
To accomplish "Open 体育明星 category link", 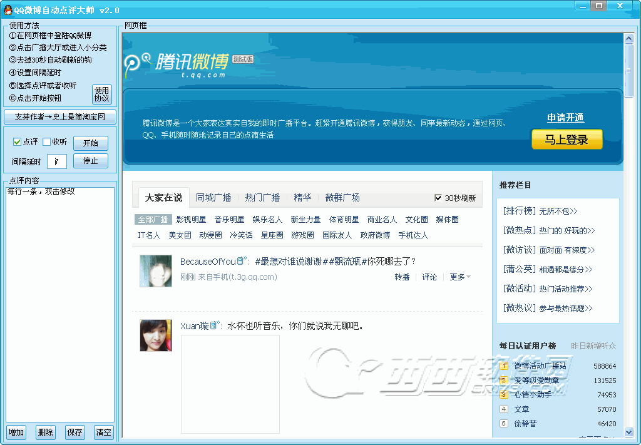I will pyautogui.click(x=344, y=220).
